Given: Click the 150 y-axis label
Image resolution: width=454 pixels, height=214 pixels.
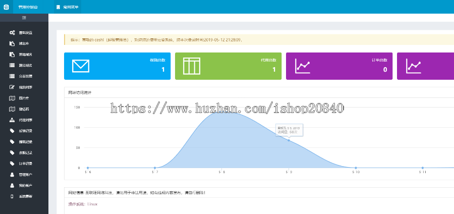Looking at the screenshot, I should pos(77,108).
